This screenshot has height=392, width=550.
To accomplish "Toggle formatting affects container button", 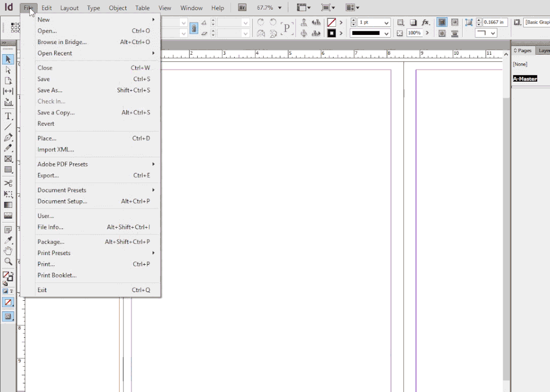I will [5, 291].
